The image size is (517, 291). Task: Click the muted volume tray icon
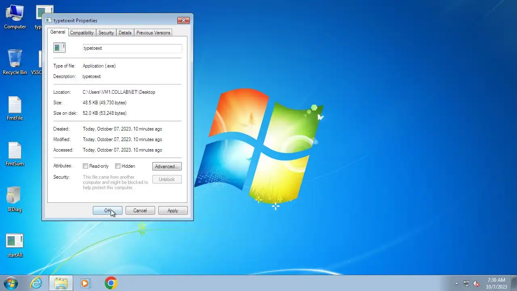click(x=476, y=283)
